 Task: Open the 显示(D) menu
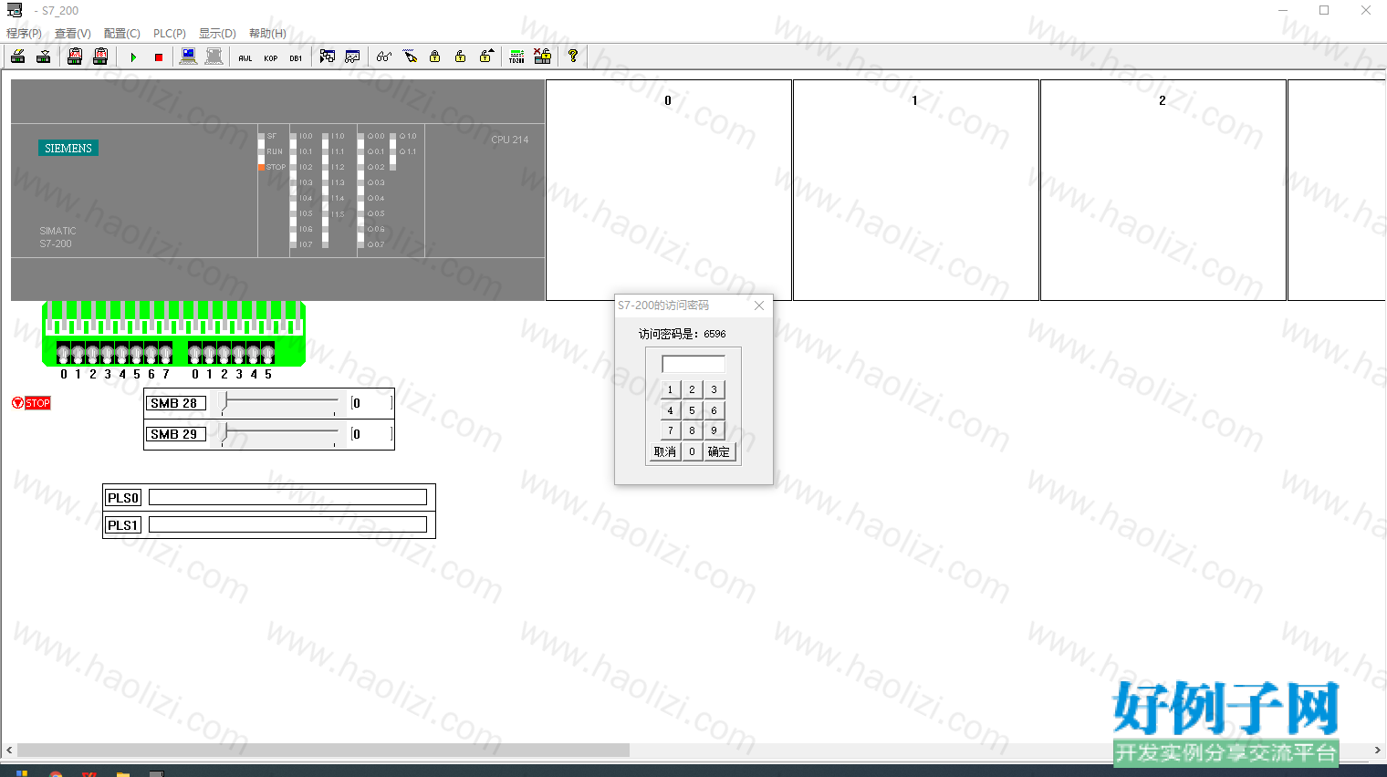click(217, 34)
